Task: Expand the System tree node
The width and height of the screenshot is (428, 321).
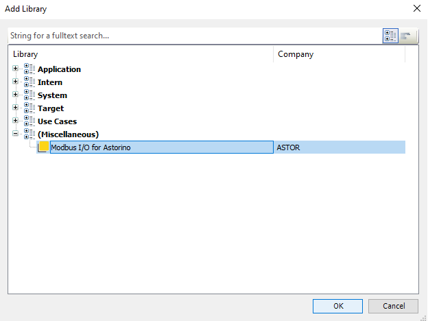Action: pos(16,95)
